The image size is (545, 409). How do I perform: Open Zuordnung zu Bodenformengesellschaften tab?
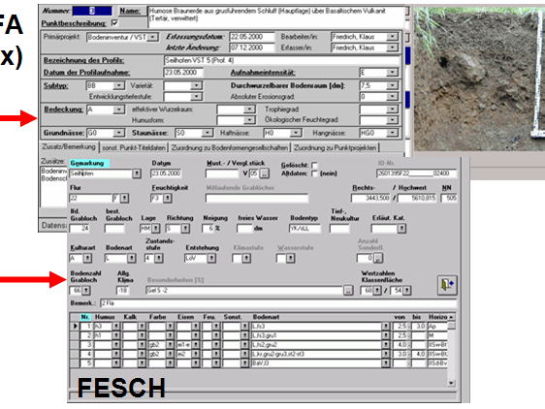pos(230,147)
